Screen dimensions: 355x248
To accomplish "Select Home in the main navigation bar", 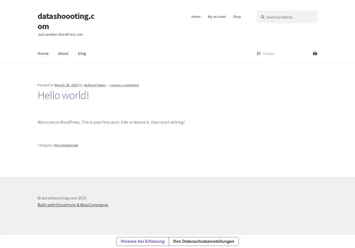I will 43,53.
